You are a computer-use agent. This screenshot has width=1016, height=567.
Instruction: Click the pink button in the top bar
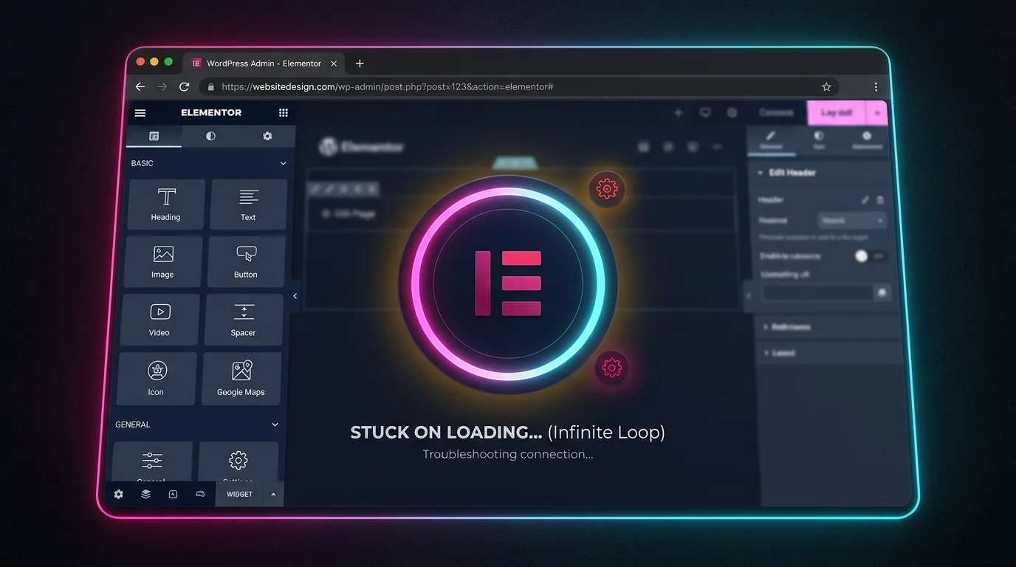pyautogui.click(x=837, y=113)
